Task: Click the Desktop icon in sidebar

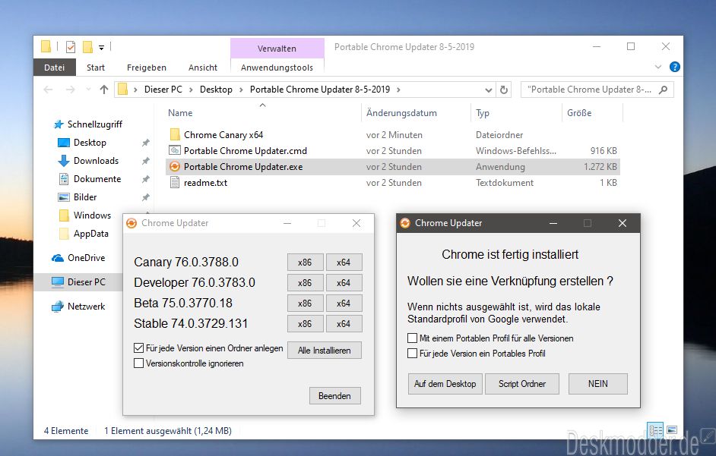Action: point(64,143)
